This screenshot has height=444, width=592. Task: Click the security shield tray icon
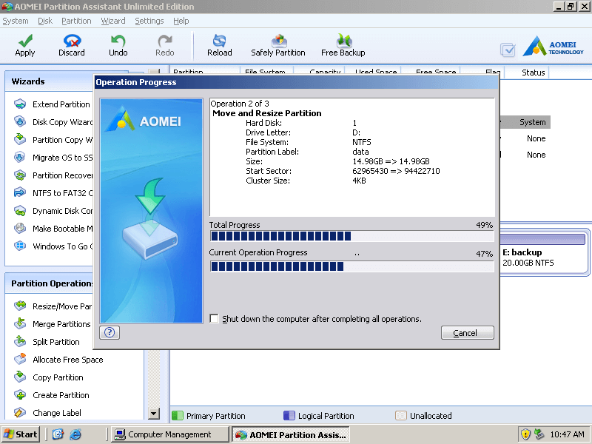[525, 434]
